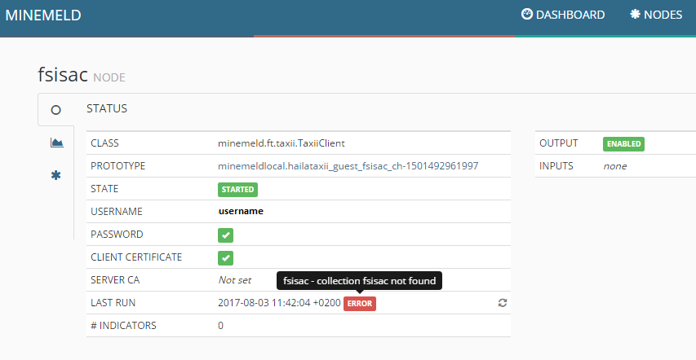
Task: Open the MINEMELD home logo
Action: click(43, 15)
